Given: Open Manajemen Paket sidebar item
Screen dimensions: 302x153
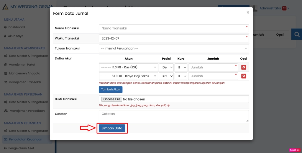Looking at the screenshot, I should 22,65.
